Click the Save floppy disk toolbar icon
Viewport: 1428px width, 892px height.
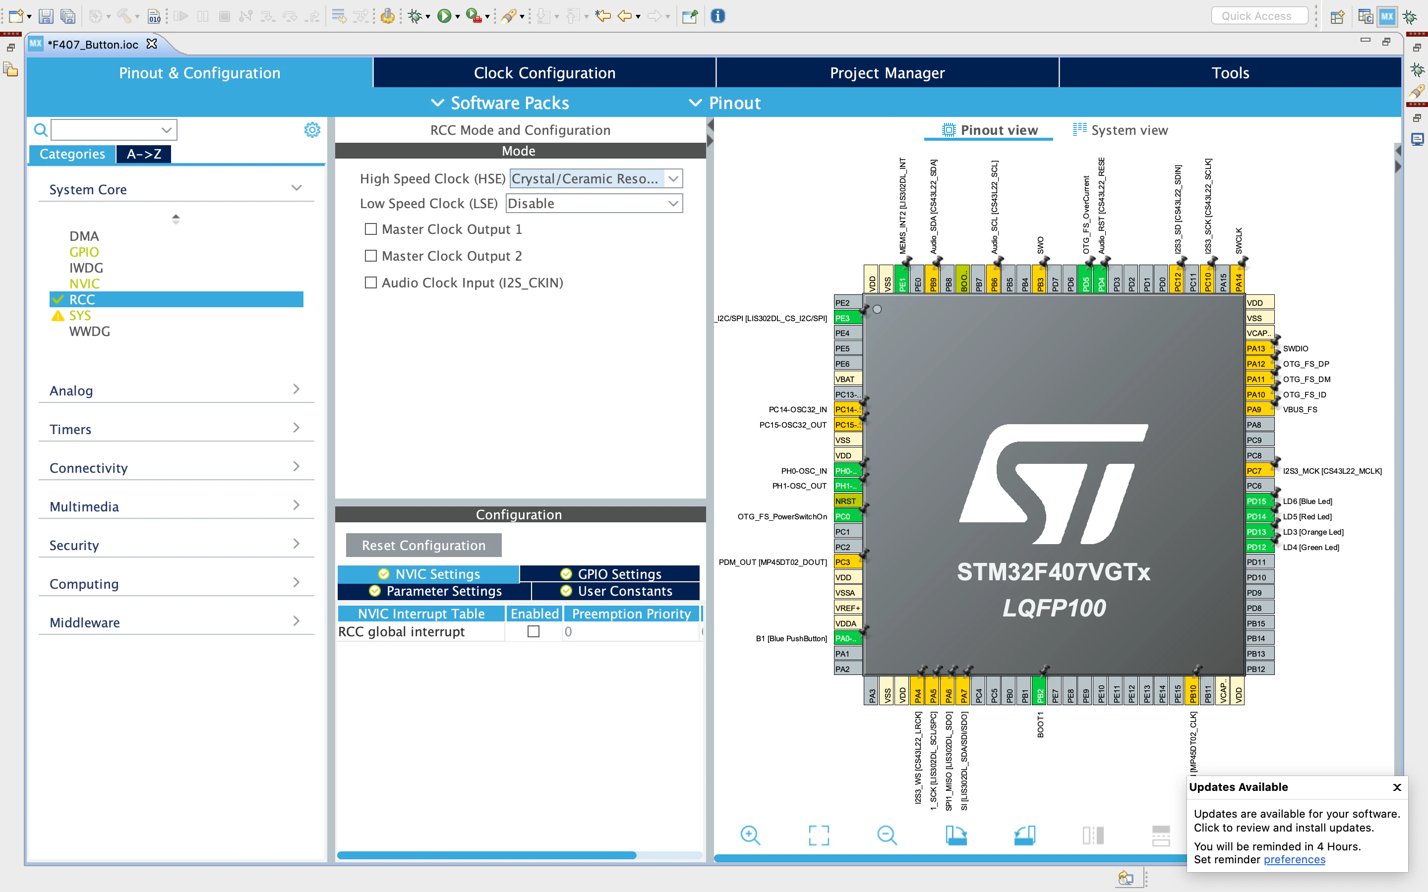click(x=46, y=16)
